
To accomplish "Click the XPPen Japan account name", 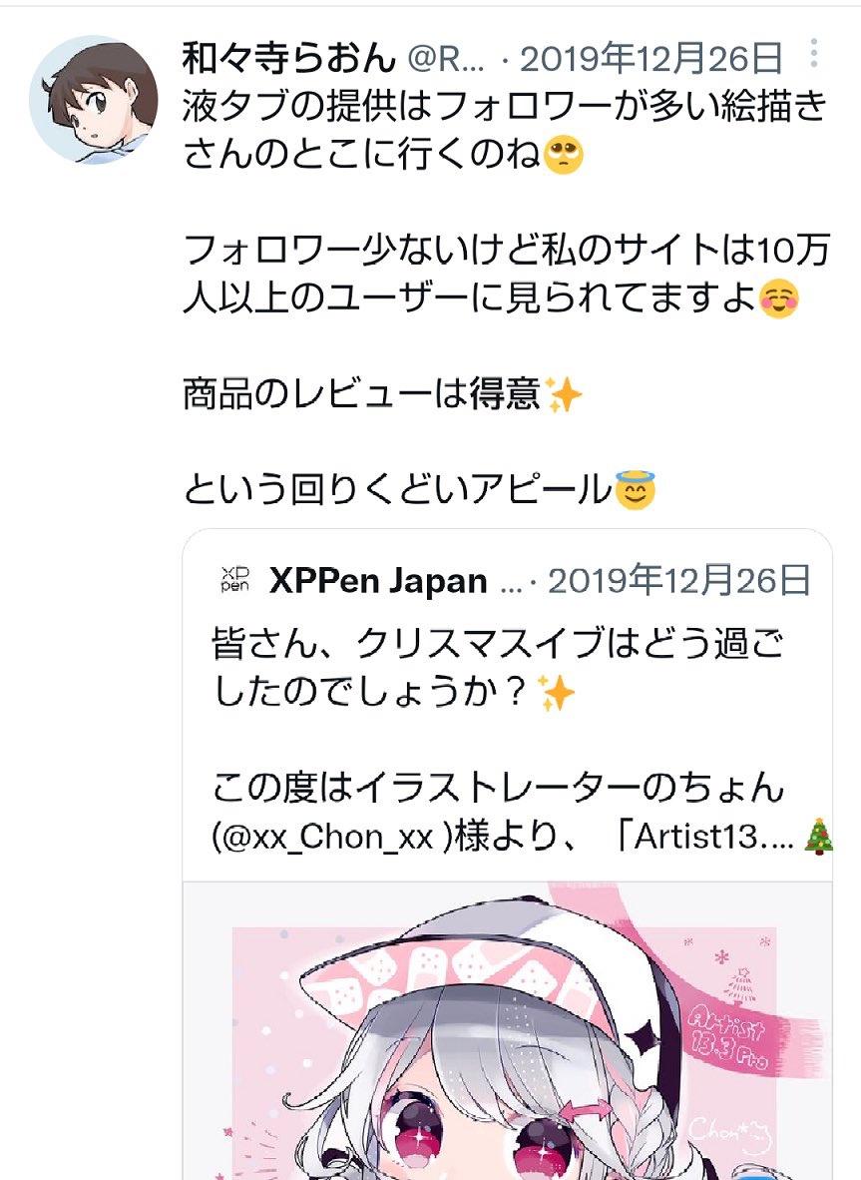I will click(378, 581).
